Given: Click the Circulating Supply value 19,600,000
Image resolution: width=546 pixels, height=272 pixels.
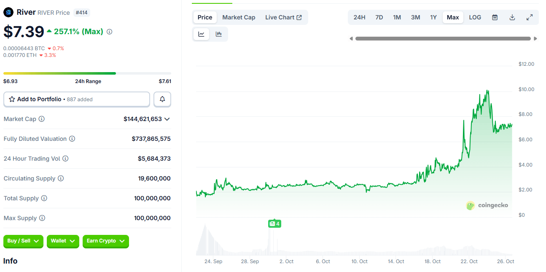Looking at the screenshot, I should (x=154, y=178).
